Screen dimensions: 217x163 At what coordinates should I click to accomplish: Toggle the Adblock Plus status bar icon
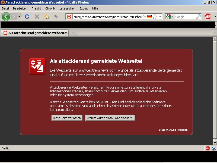208,148
